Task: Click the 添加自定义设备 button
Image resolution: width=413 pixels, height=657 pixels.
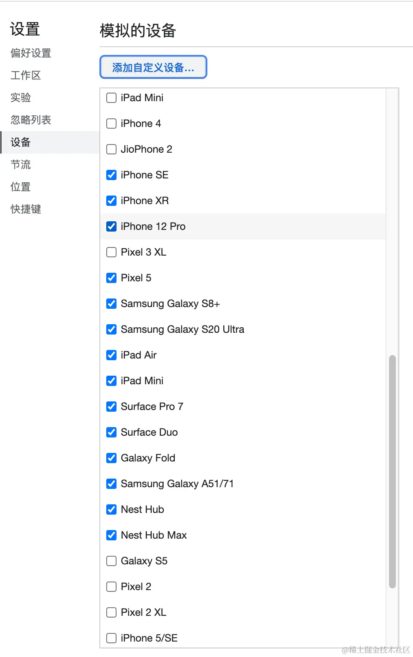Action: [x=153, y=67]
